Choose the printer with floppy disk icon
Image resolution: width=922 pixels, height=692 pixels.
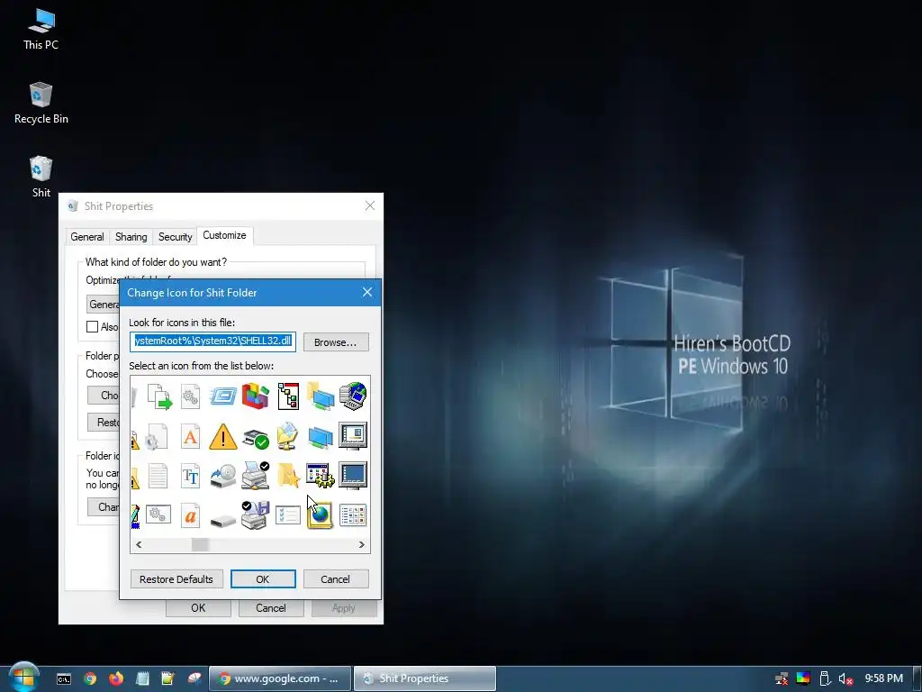255,514
